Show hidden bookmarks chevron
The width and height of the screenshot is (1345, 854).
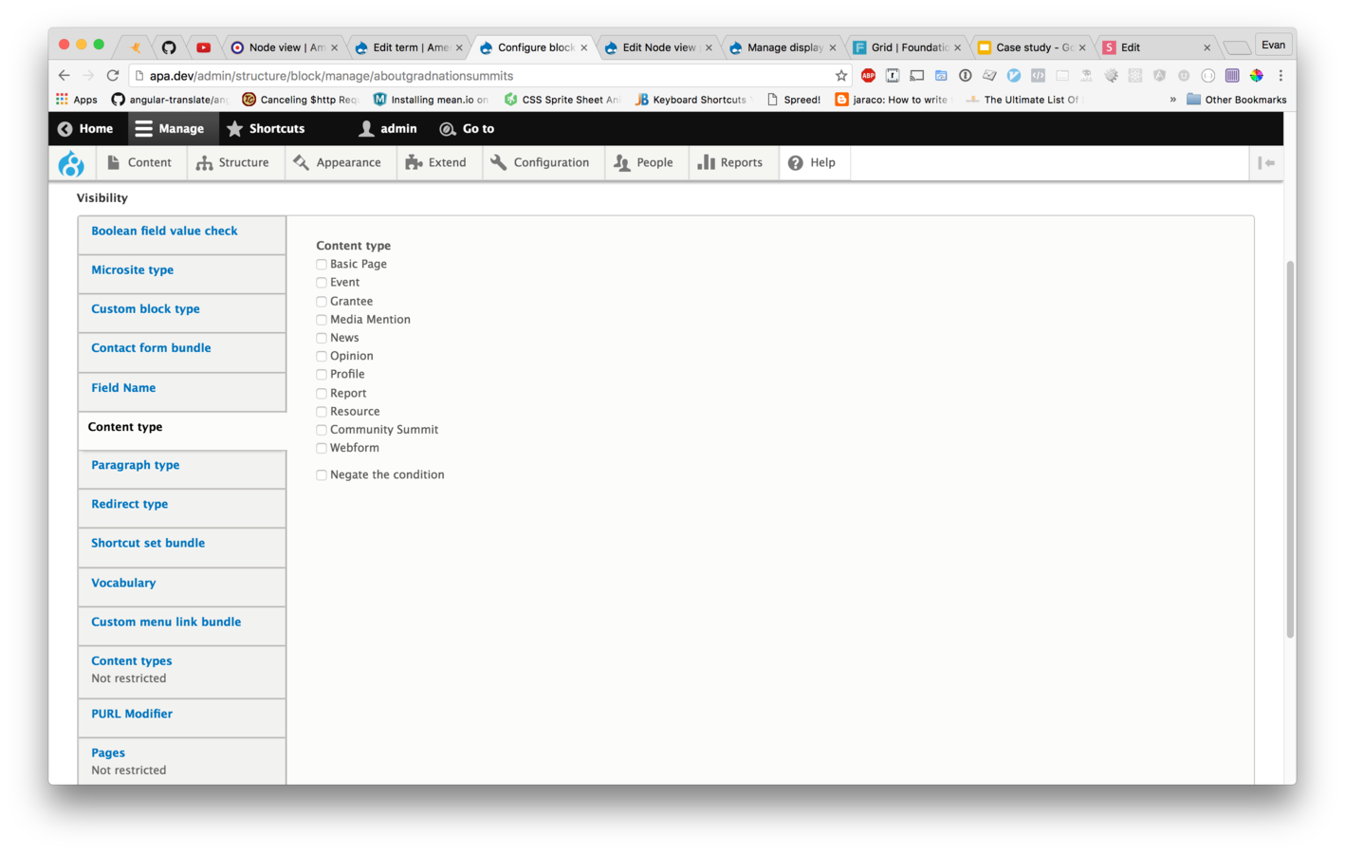pyautogui.click(x=1172, y=99)
